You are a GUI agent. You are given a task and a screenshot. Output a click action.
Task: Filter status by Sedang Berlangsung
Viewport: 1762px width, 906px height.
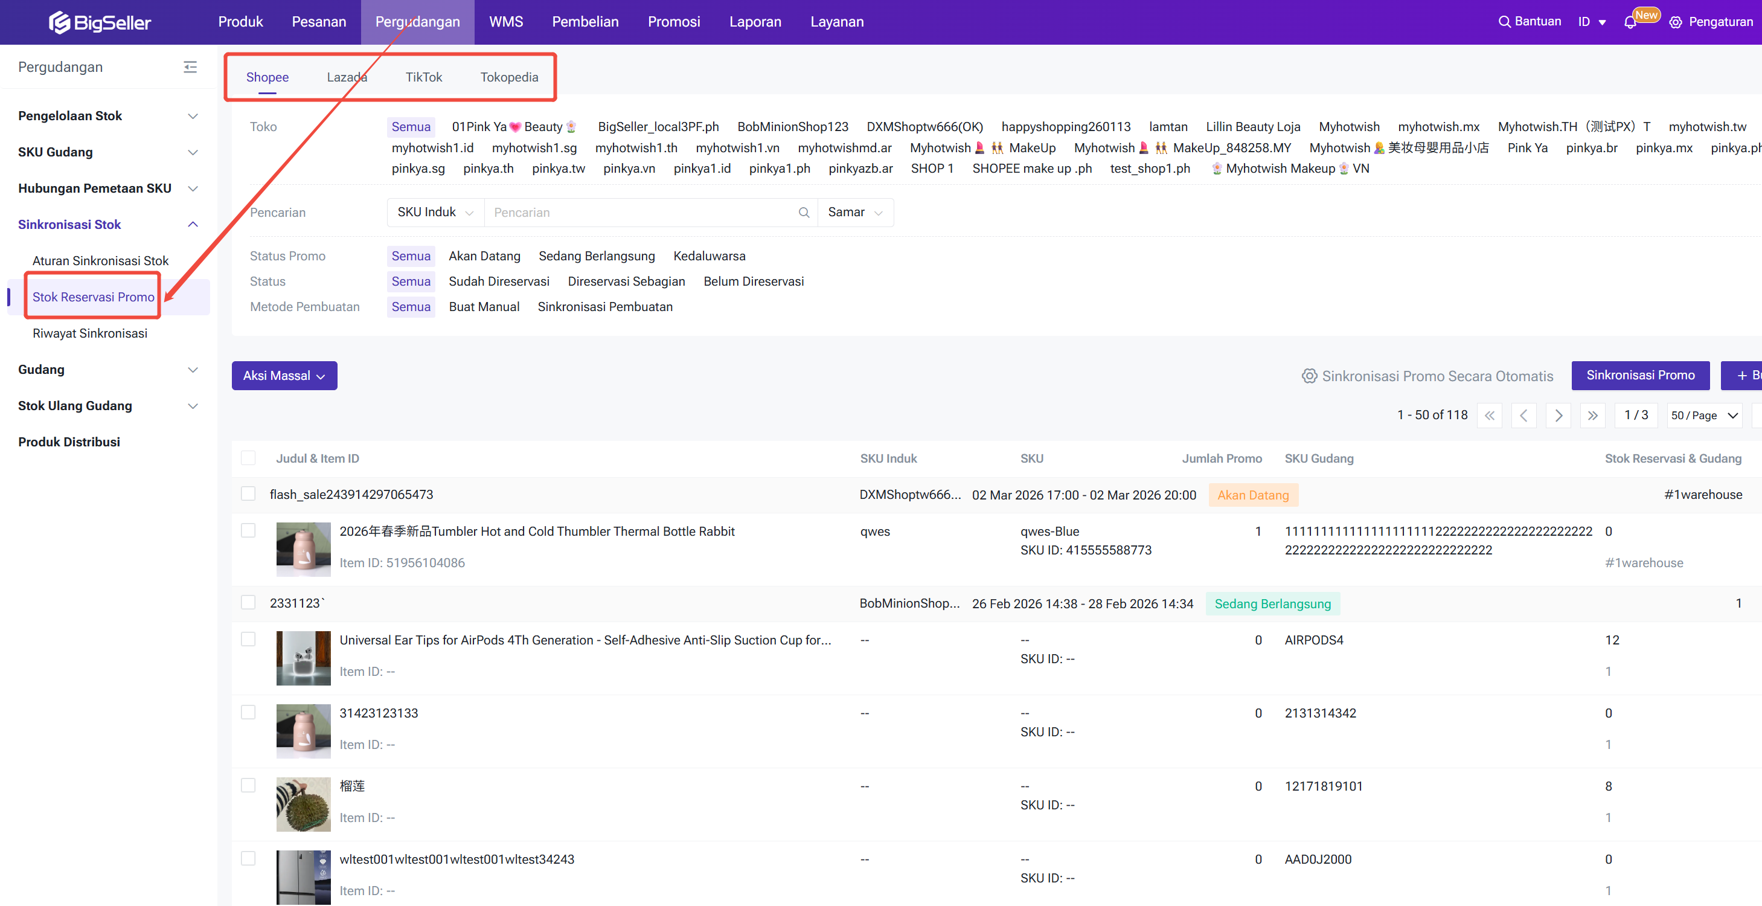click(x=597, y=256)
